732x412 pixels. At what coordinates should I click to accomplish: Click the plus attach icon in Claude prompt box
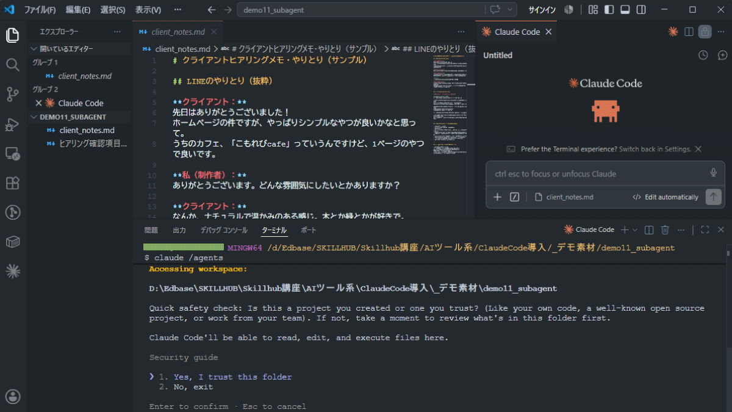pos(497,197)
